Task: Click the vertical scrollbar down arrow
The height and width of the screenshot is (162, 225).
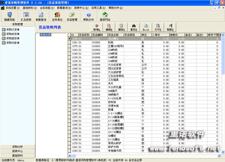Action: tap(223, 152)
